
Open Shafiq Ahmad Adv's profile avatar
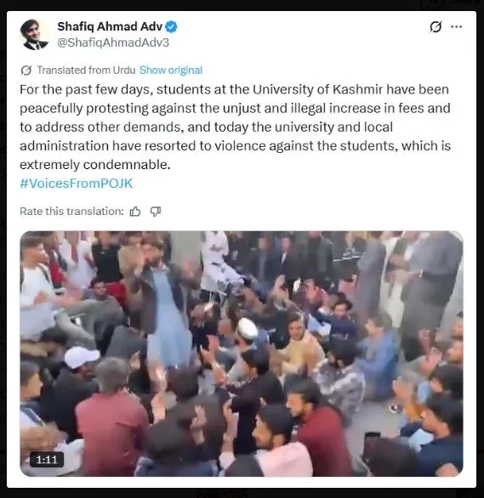(x=34, y=34)
